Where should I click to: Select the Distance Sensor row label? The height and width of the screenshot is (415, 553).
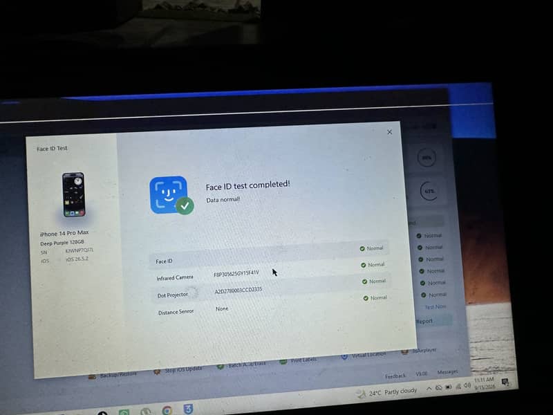pos(176,312)
